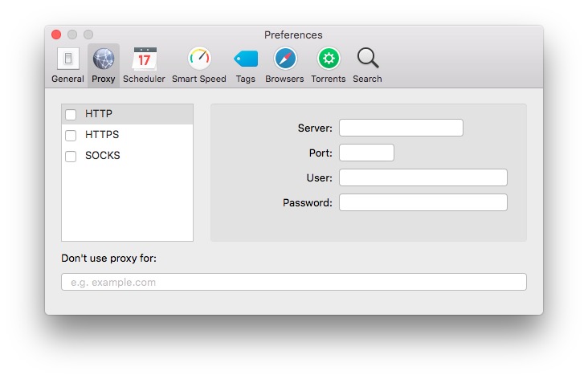
Task: Toggle the SOCKS proxy checkbox
Action: pyautogui.click(x=71, y=156)
